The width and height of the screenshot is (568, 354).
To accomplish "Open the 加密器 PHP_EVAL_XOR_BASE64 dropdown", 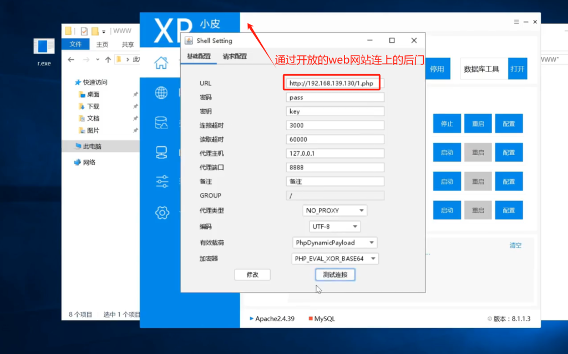I will 335,259.
